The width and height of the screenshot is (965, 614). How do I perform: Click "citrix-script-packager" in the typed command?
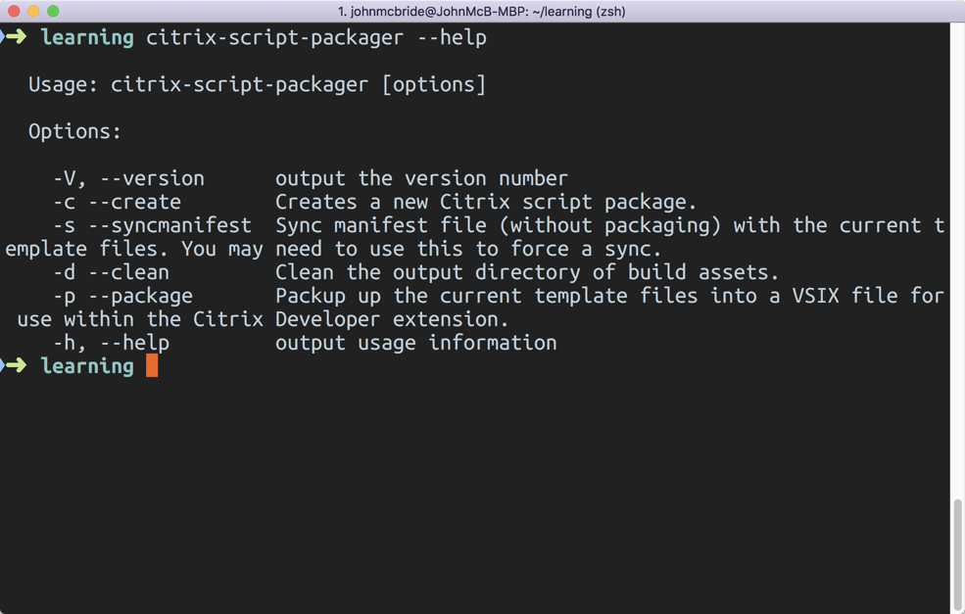coord(274,37)
